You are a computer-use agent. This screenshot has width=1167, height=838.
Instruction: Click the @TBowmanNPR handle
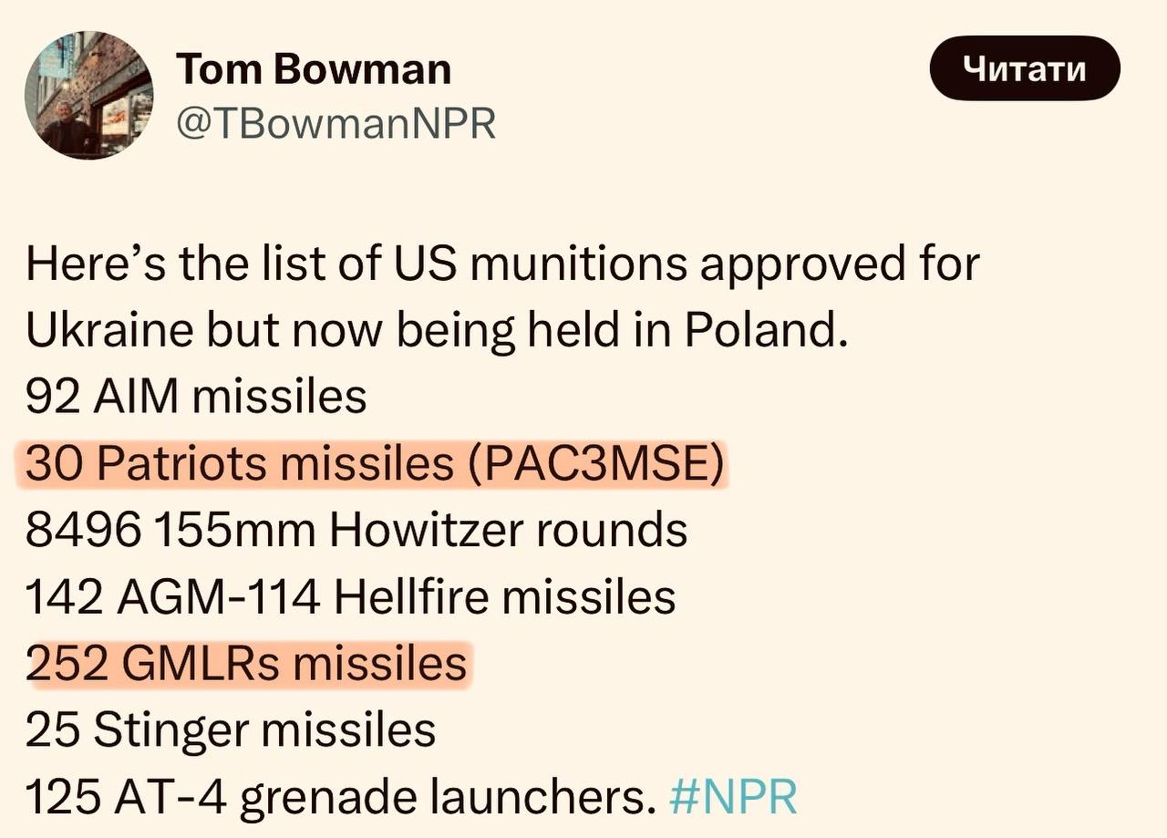point(335,123)
